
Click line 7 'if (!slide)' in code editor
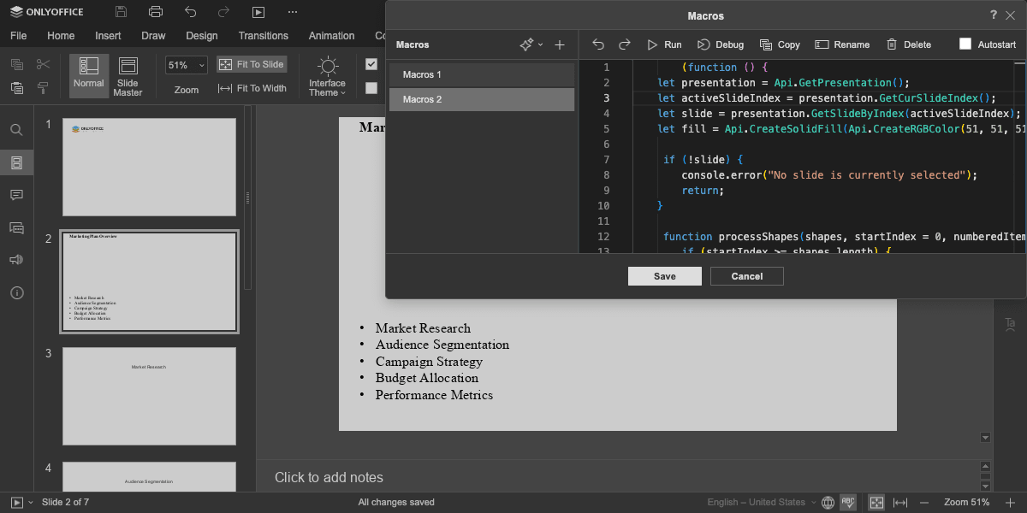tap(703, 160)
